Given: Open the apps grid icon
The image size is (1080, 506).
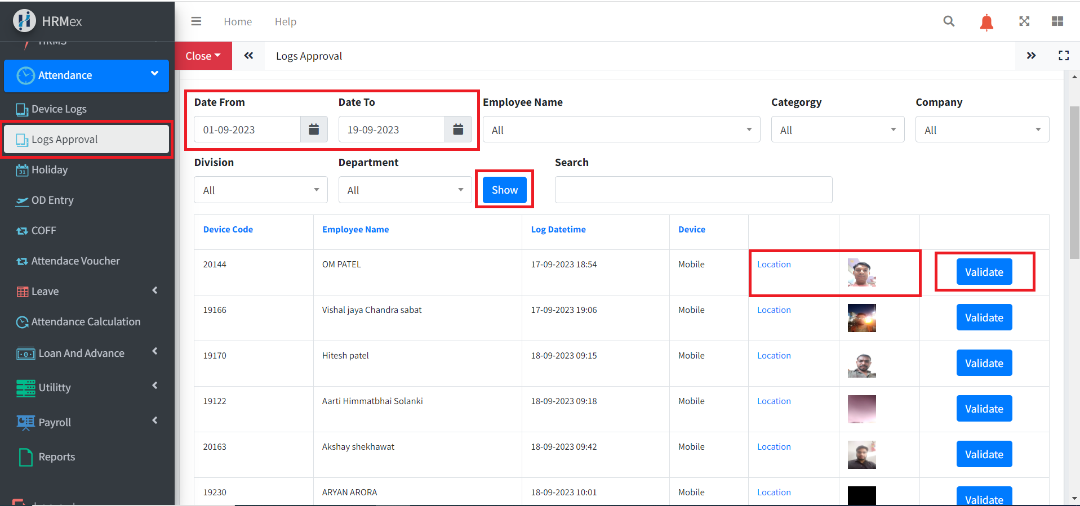Looking at the screenshot, I should tap(1057, 21).
